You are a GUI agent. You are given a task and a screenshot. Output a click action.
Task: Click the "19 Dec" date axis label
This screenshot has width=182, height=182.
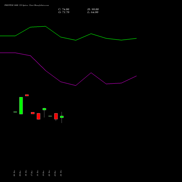pos(43,173)
